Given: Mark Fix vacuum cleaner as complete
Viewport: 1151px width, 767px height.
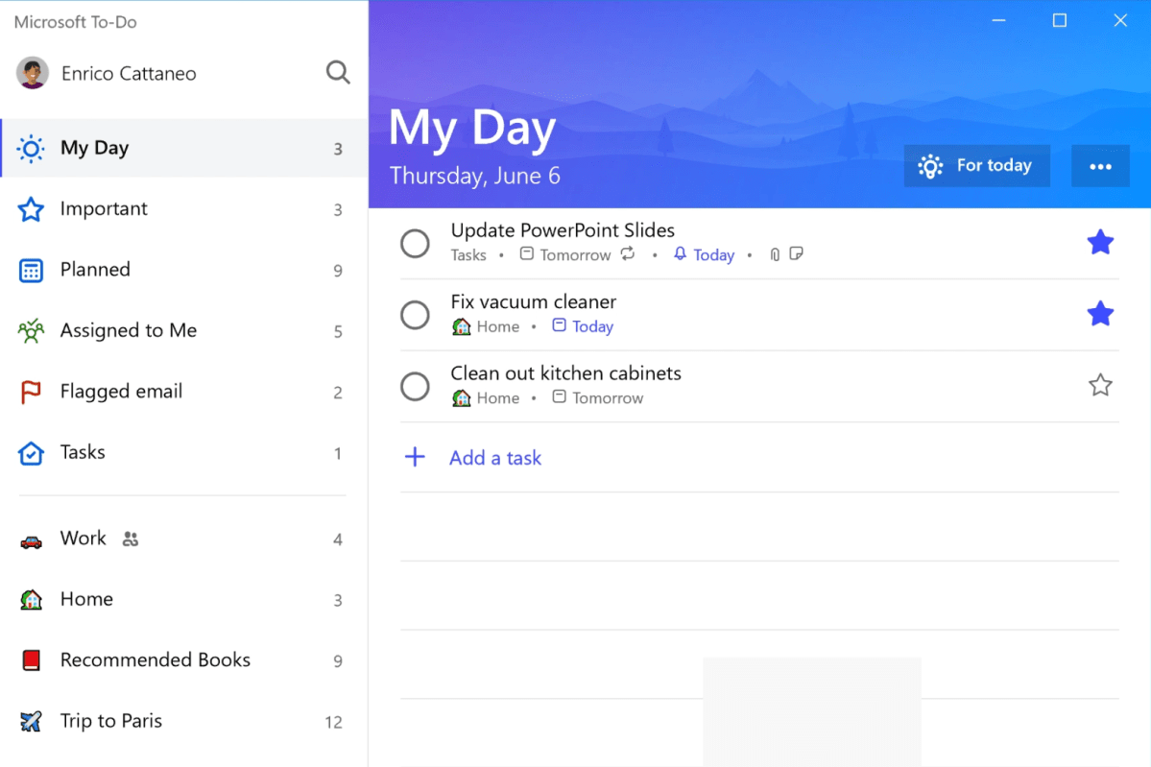Looking at the screenshot, I should (x=415, y=314).
